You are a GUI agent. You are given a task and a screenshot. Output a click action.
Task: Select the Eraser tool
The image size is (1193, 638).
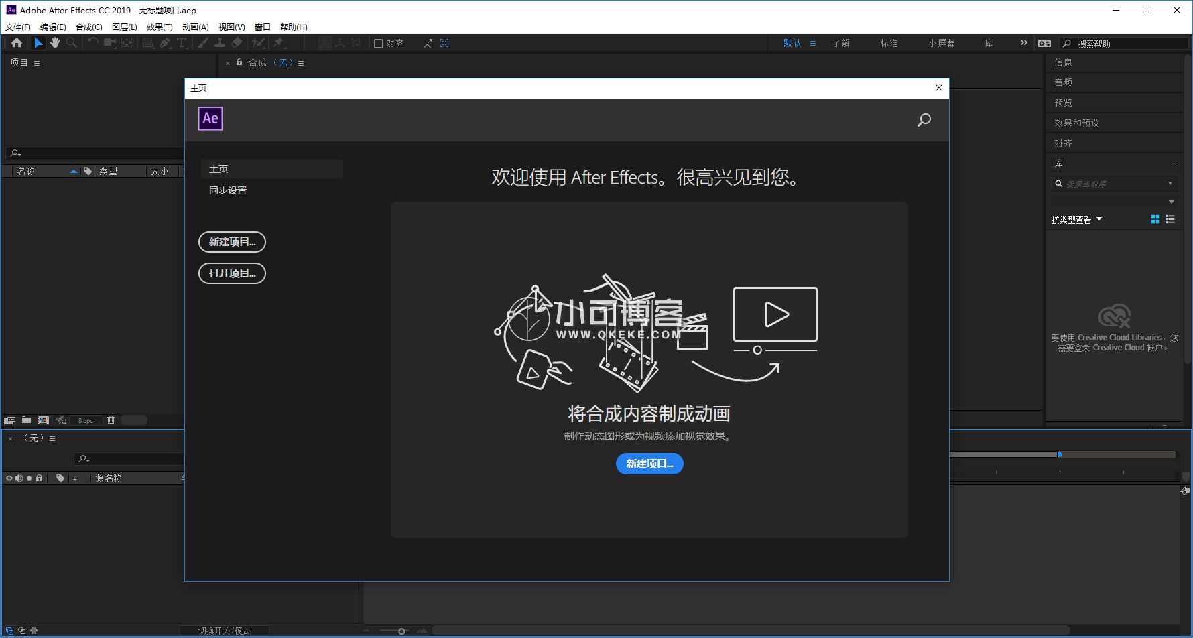tap(237, 43)
